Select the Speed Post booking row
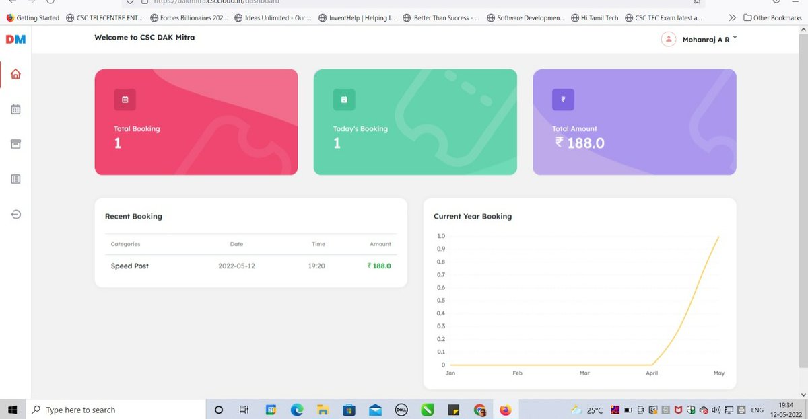 [x=250, y=266]
